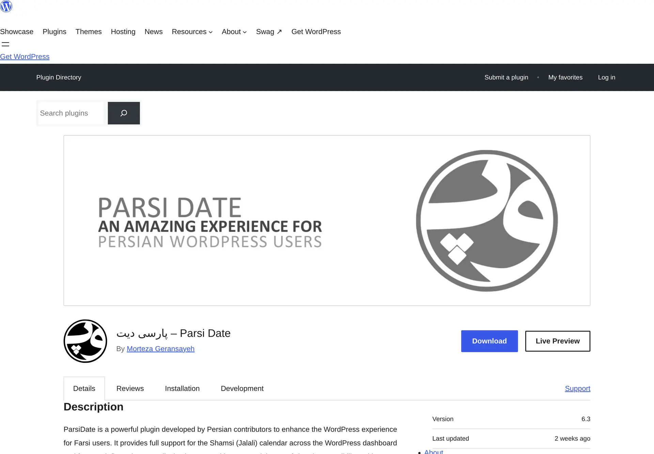Expand the Resources dropdown menu
Image resolution: width=654 pixels, height=454 pixels.
pyautogui.click(x=192, y=32)
